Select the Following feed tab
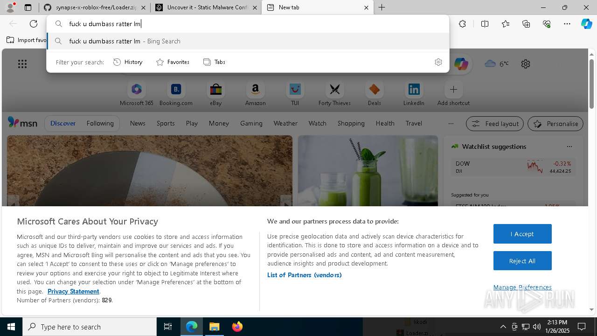Screen dimensions: 597x336 [x=100, y=123]
